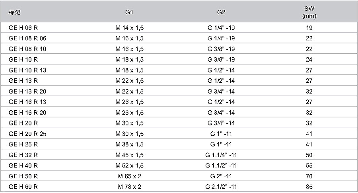The height and width of the screenshot is (193, 358).
Task: Select the M 78 x 2 cell
Action: click(129, 187)
